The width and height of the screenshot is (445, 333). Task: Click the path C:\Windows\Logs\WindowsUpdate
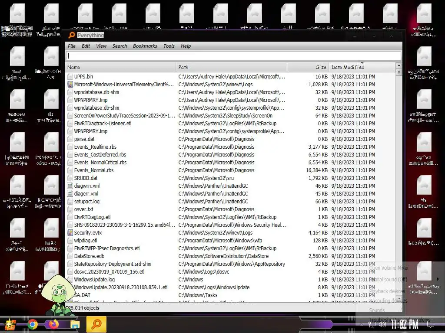[x=214, y=287]
